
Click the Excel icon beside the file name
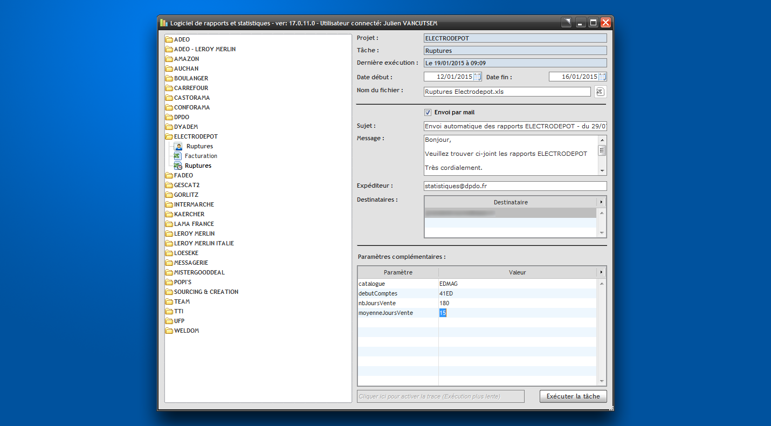tap(600, 92)
